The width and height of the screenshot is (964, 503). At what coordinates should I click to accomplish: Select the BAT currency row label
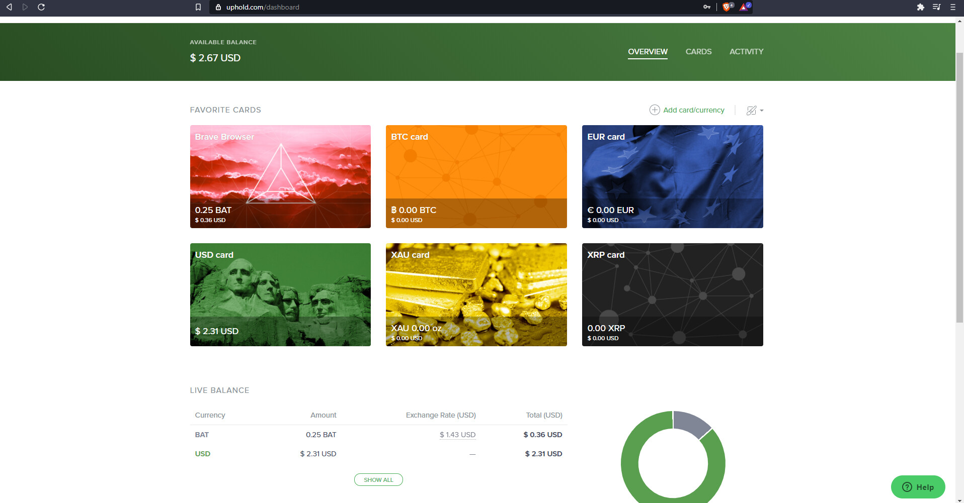coord(202,435)
